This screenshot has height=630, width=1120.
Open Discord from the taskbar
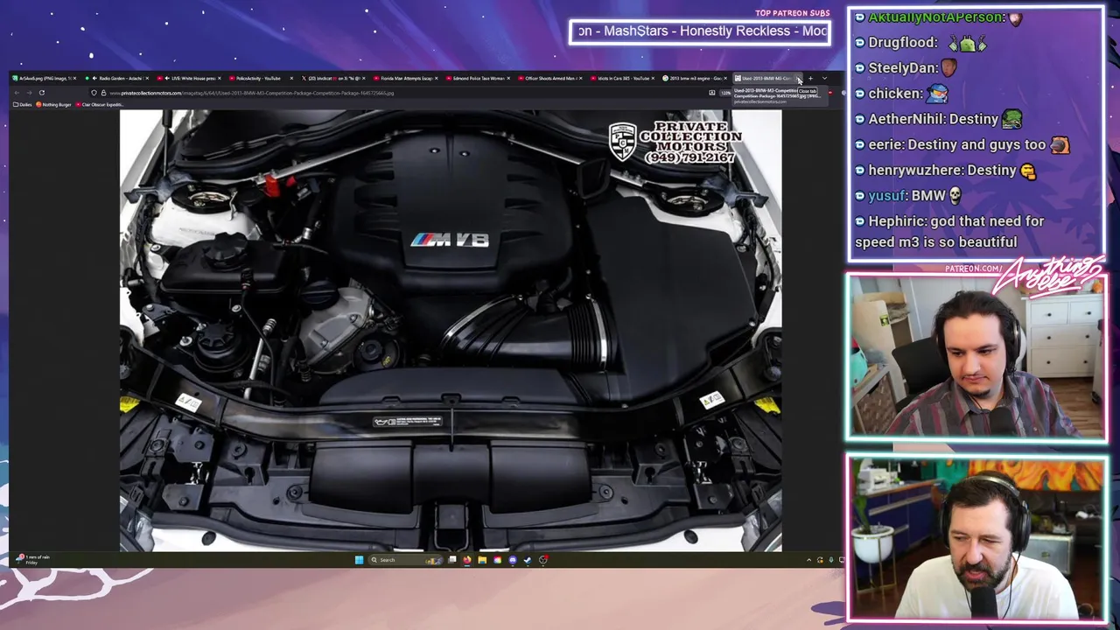coord(513,560)
